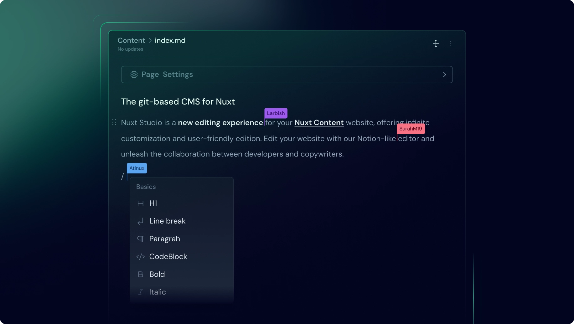Choose Paragrah from the Basics menu

[165, 239]
